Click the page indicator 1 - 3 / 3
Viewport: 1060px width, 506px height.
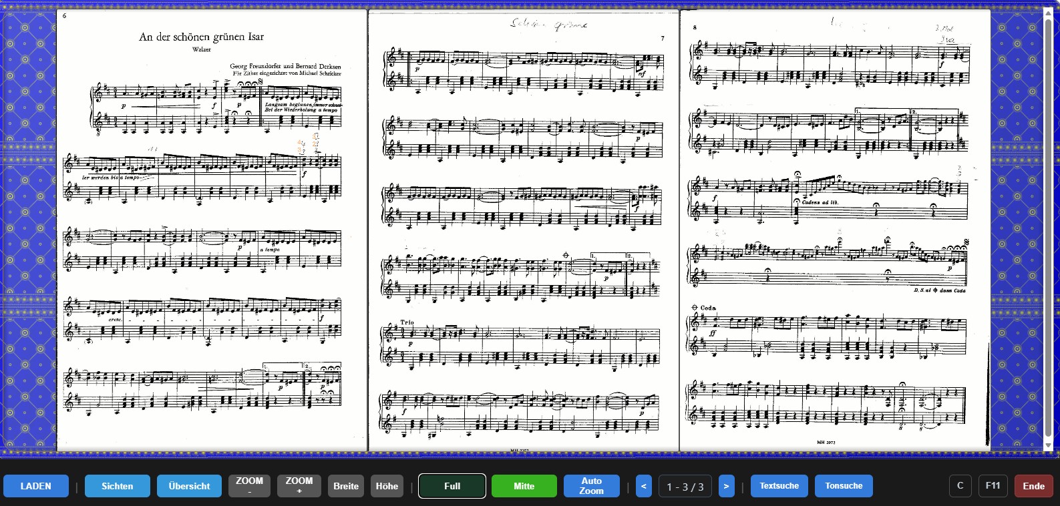click(x=685, y=486)
